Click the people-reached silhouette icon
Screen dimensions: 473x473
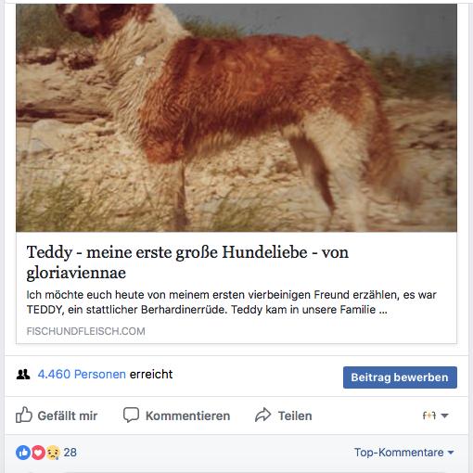tap(23, 375)
